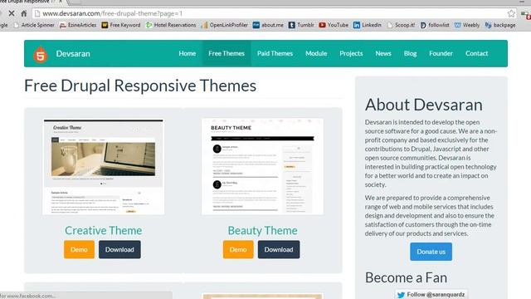Screen dimensions: 531x299
Task: Open the Beauty Theme title link
Action: [x=262, y=231]
